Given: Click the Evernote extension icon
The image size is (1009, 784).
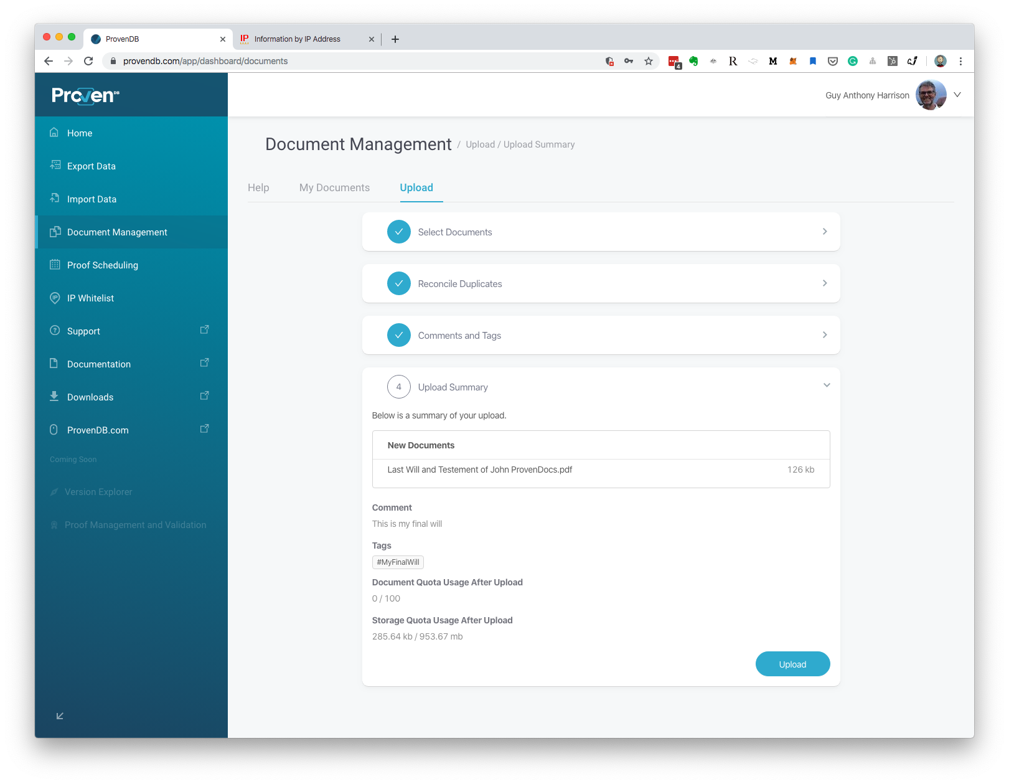Looking at the screenshot, I should click(693, 61).
